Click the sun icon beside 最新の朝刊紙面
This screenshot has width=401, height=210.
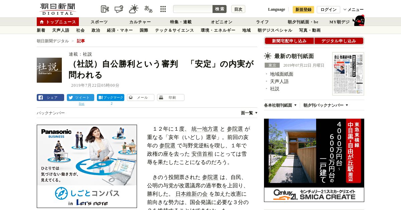[268, 56]
